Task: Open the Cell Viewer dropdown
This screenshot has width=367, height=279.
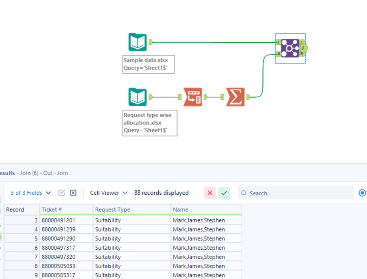Action: [106, 193]
